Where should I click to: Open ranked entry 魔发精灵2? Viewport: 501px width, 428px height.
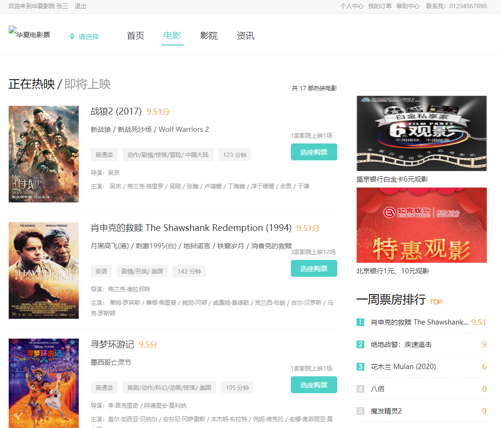tap(386, 411)
